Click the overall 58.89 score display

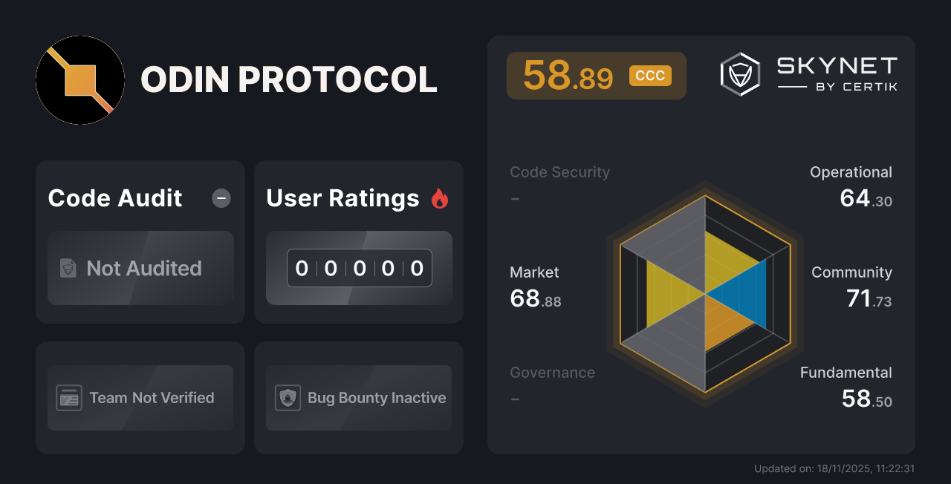[569, 75]
